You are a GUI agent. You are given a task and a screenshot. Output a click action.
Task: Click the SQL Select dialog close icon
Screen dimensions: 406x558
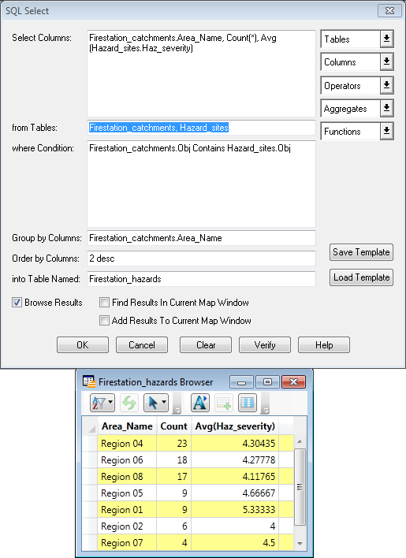click(389, 11)
